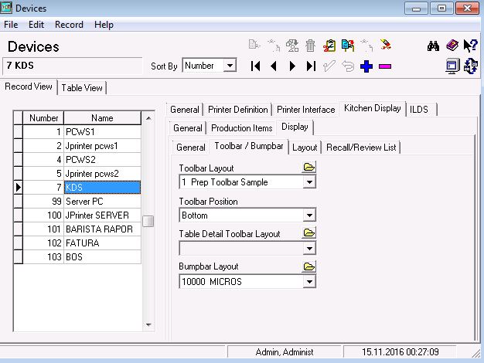Open the Table Detail Toolbar Layout dropdown
This screenshot has width=484, height=363.
click(309, 249)
